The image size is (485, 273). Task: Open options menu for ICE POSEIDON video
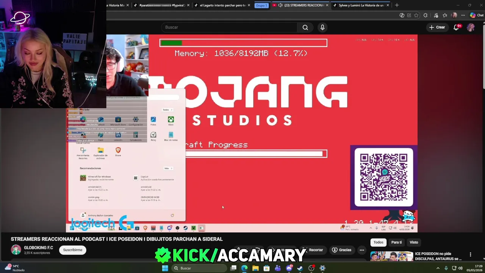point(470,254)
